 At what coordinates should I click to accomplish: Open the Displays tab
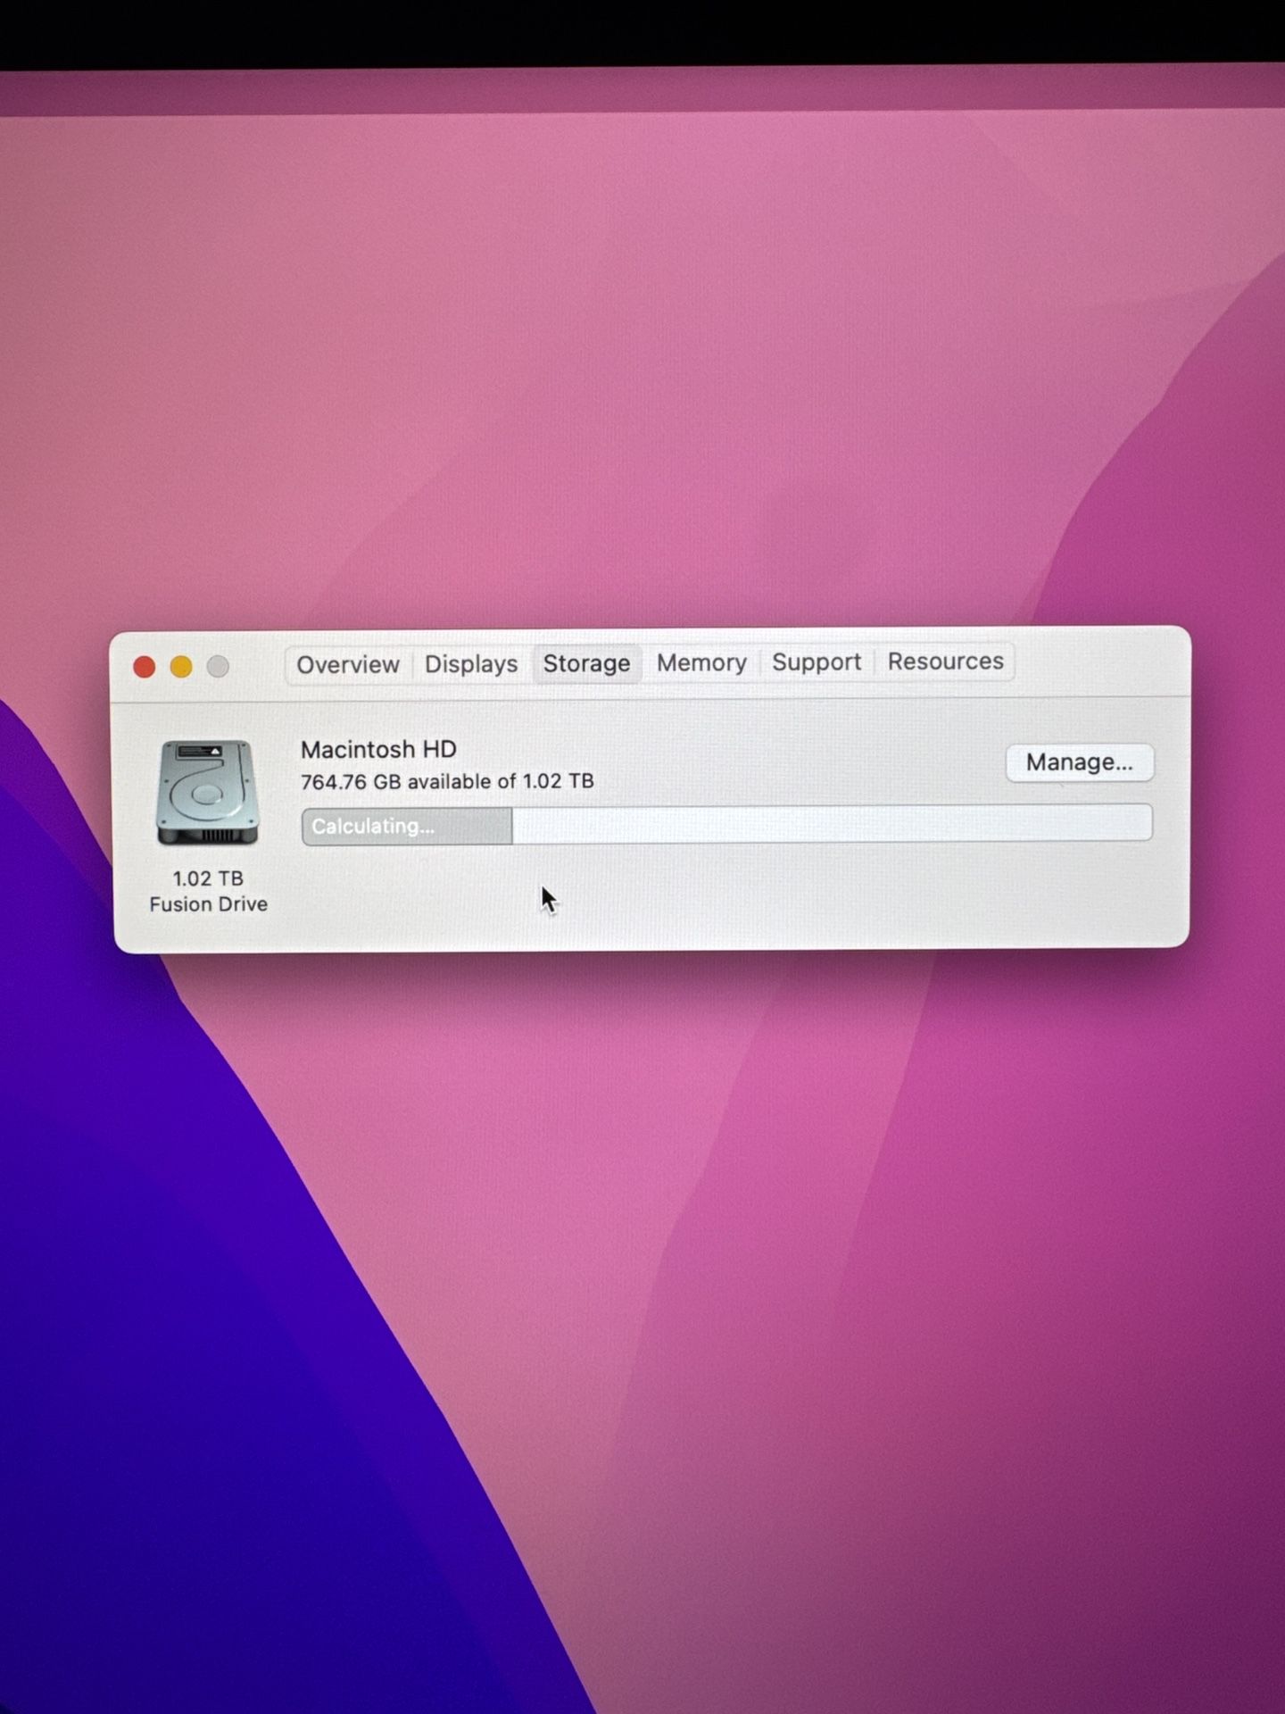pos(471,664)
